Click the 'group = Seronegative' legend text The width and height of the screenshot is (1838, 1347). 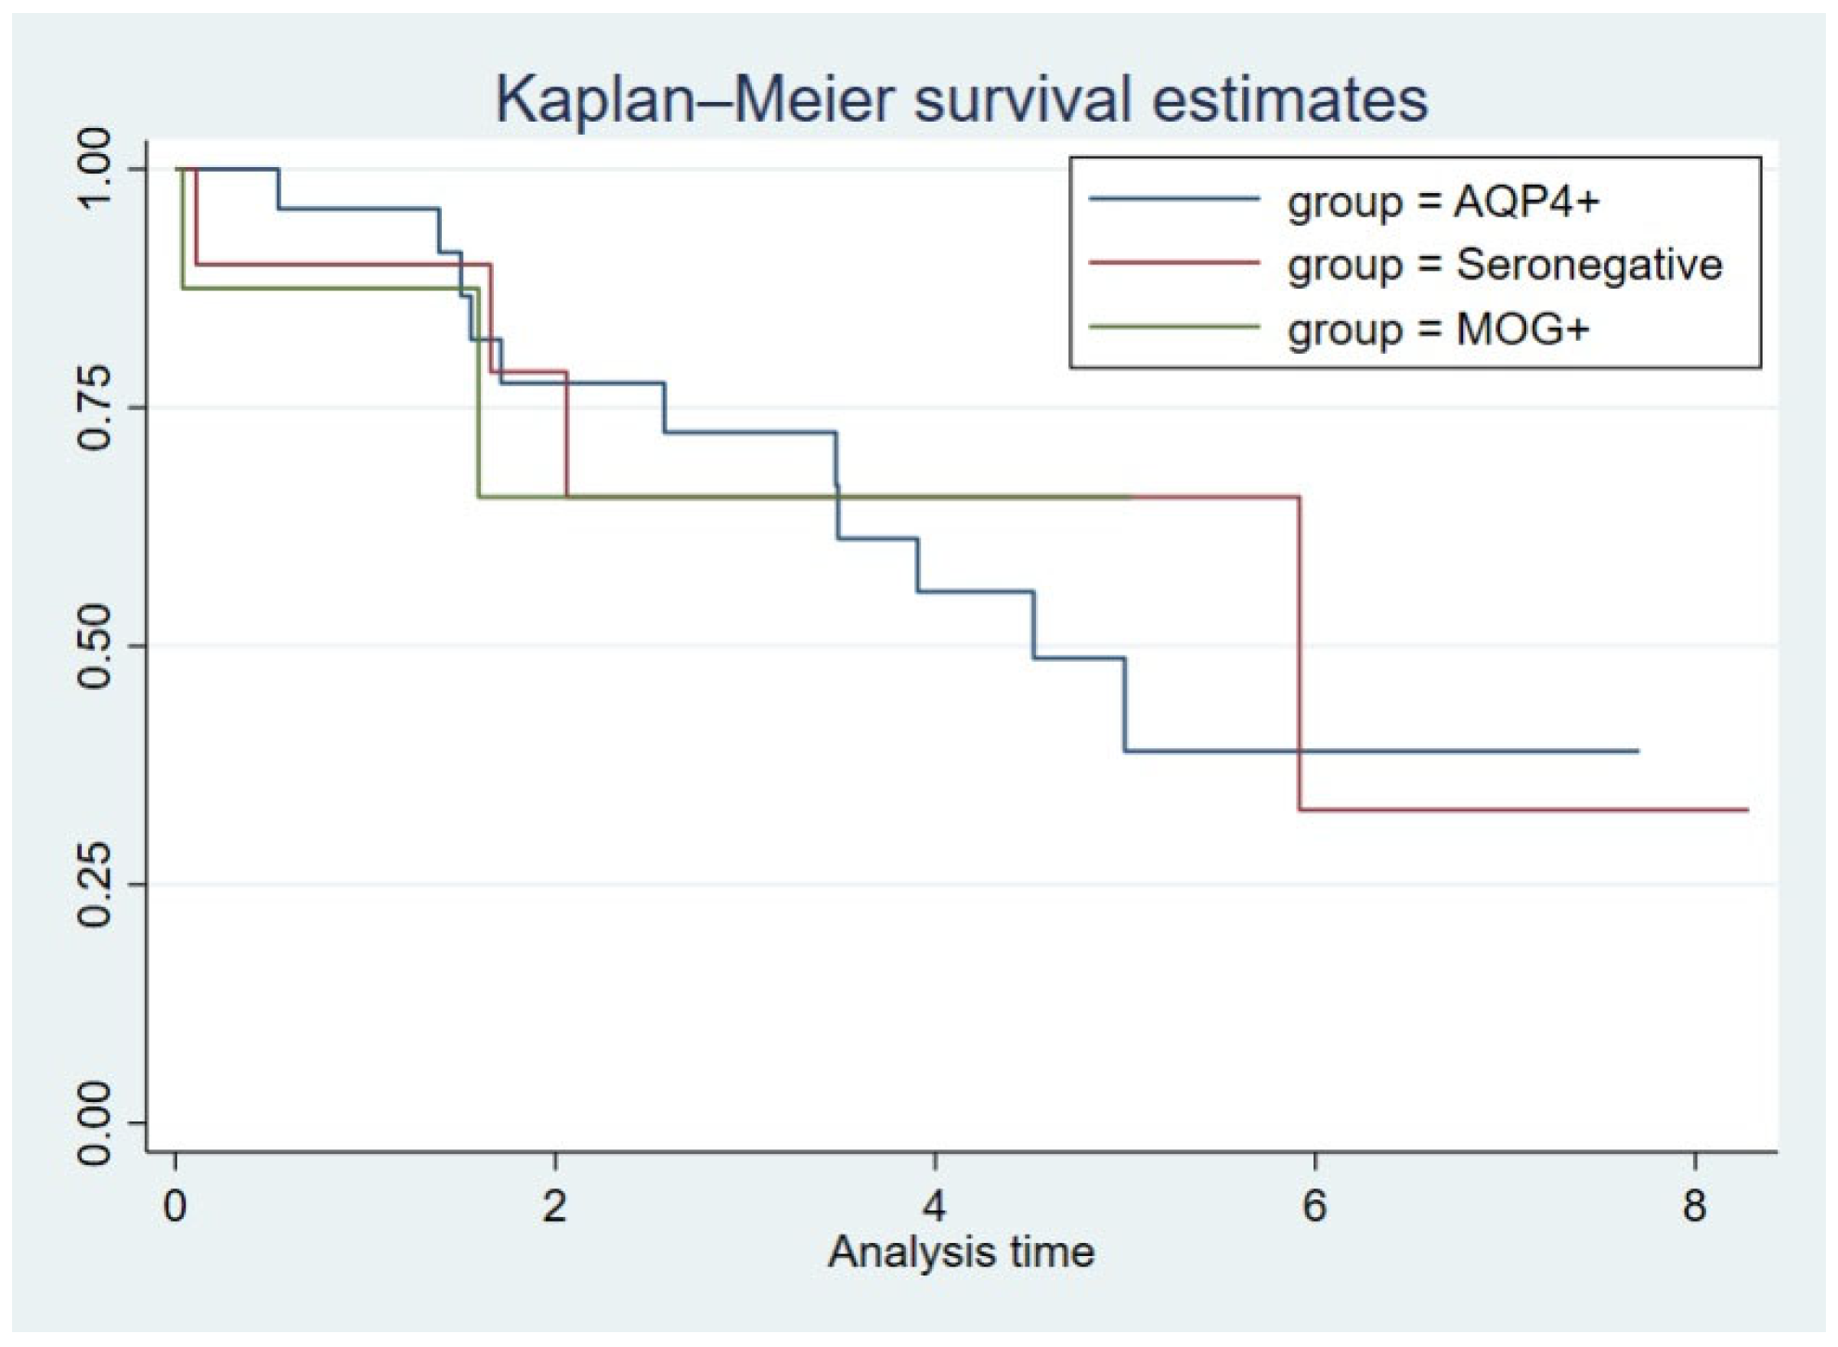[x=1504, y=265]
